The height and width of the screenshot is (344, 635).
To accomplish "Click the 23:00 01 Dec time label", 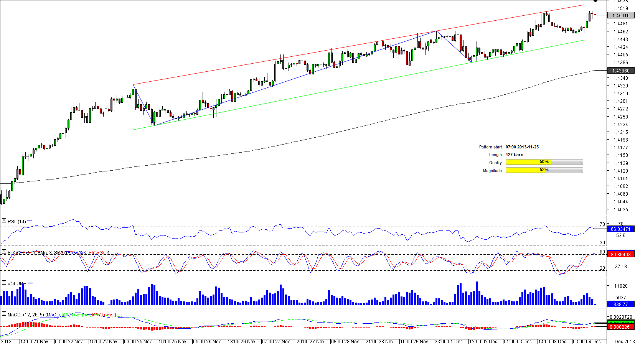I will pyautogui.click(x=449, y=342).
